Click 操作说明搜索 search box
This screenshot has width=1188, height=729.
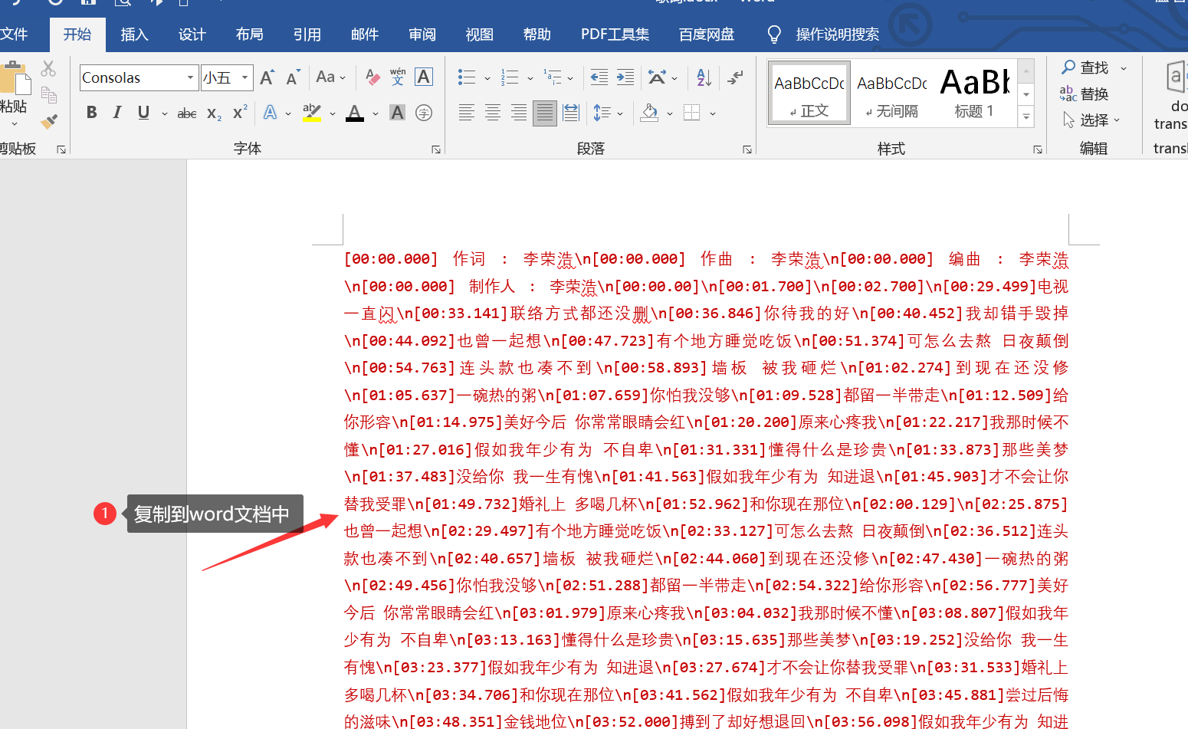837,34
